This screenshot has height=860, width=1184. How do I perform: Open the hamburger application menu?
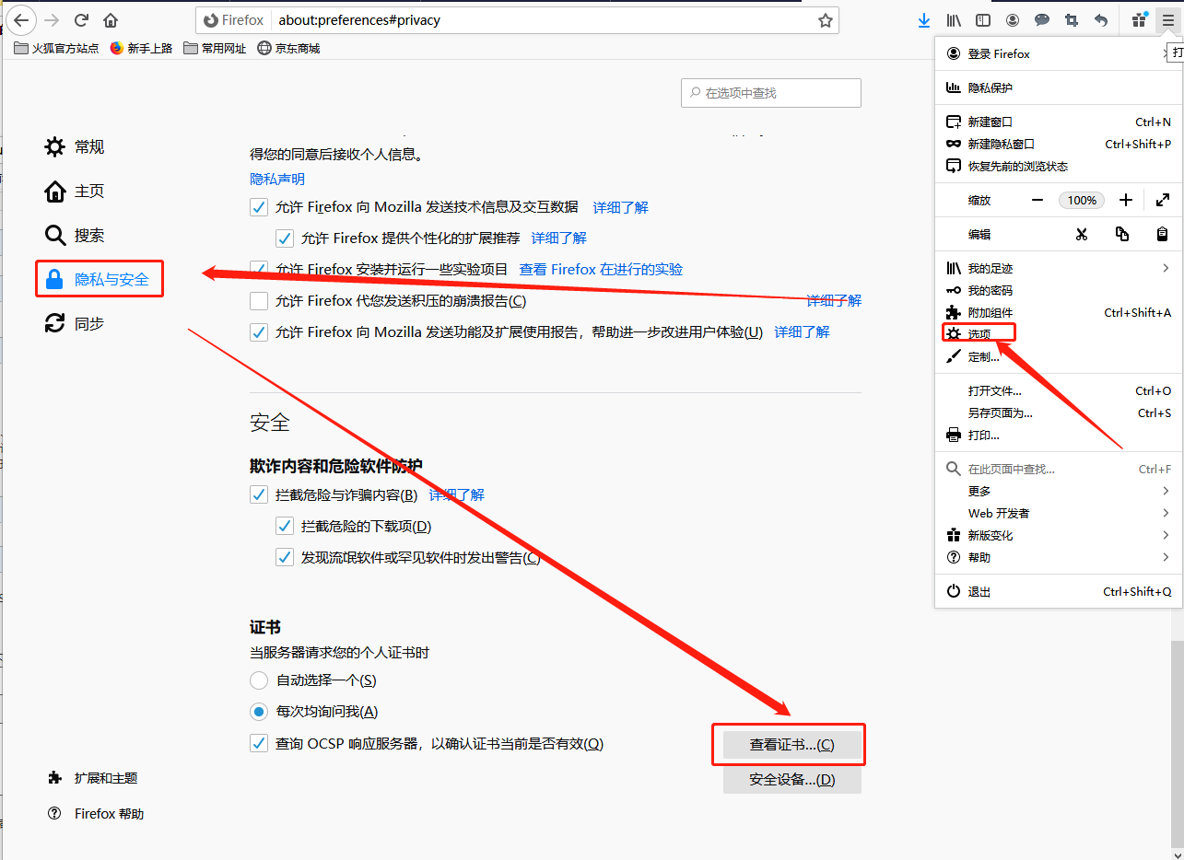point(1168,19)
